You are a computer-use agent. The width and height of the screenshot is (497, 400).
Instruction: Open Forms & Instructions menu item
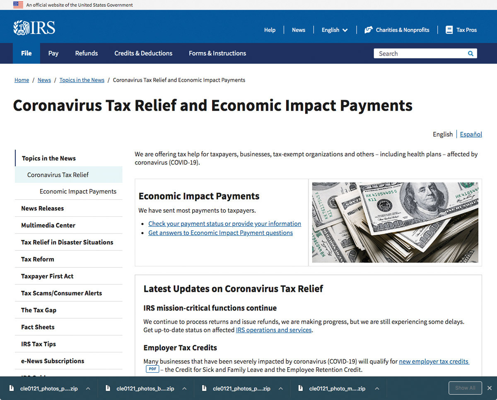217,53
